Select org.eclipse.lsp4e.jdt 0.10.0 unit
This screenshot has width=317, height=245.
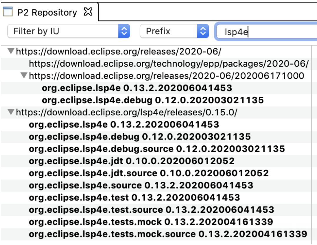coord(131,161)
